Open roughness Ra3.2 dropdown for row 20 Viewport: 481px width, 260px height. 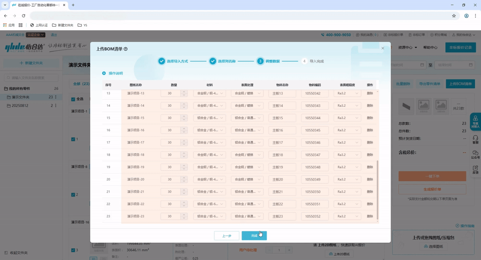pos(347,179)
